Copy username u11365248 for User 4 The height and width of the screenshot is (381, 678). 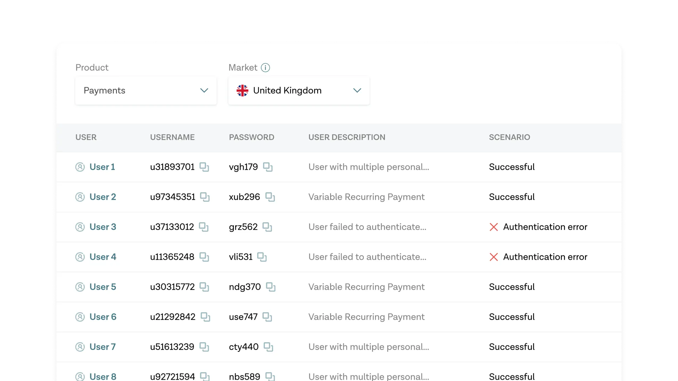(204, 257)
